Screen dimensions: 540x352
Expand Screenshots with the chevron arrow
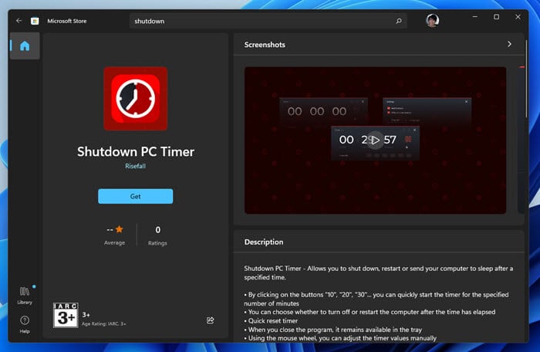[x=509, y=45]
